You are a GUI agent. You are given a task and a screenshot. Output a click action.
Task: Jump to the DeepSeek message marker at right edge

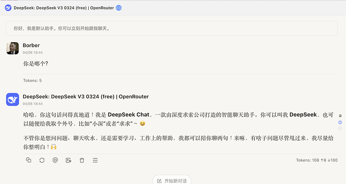(340, 122)
